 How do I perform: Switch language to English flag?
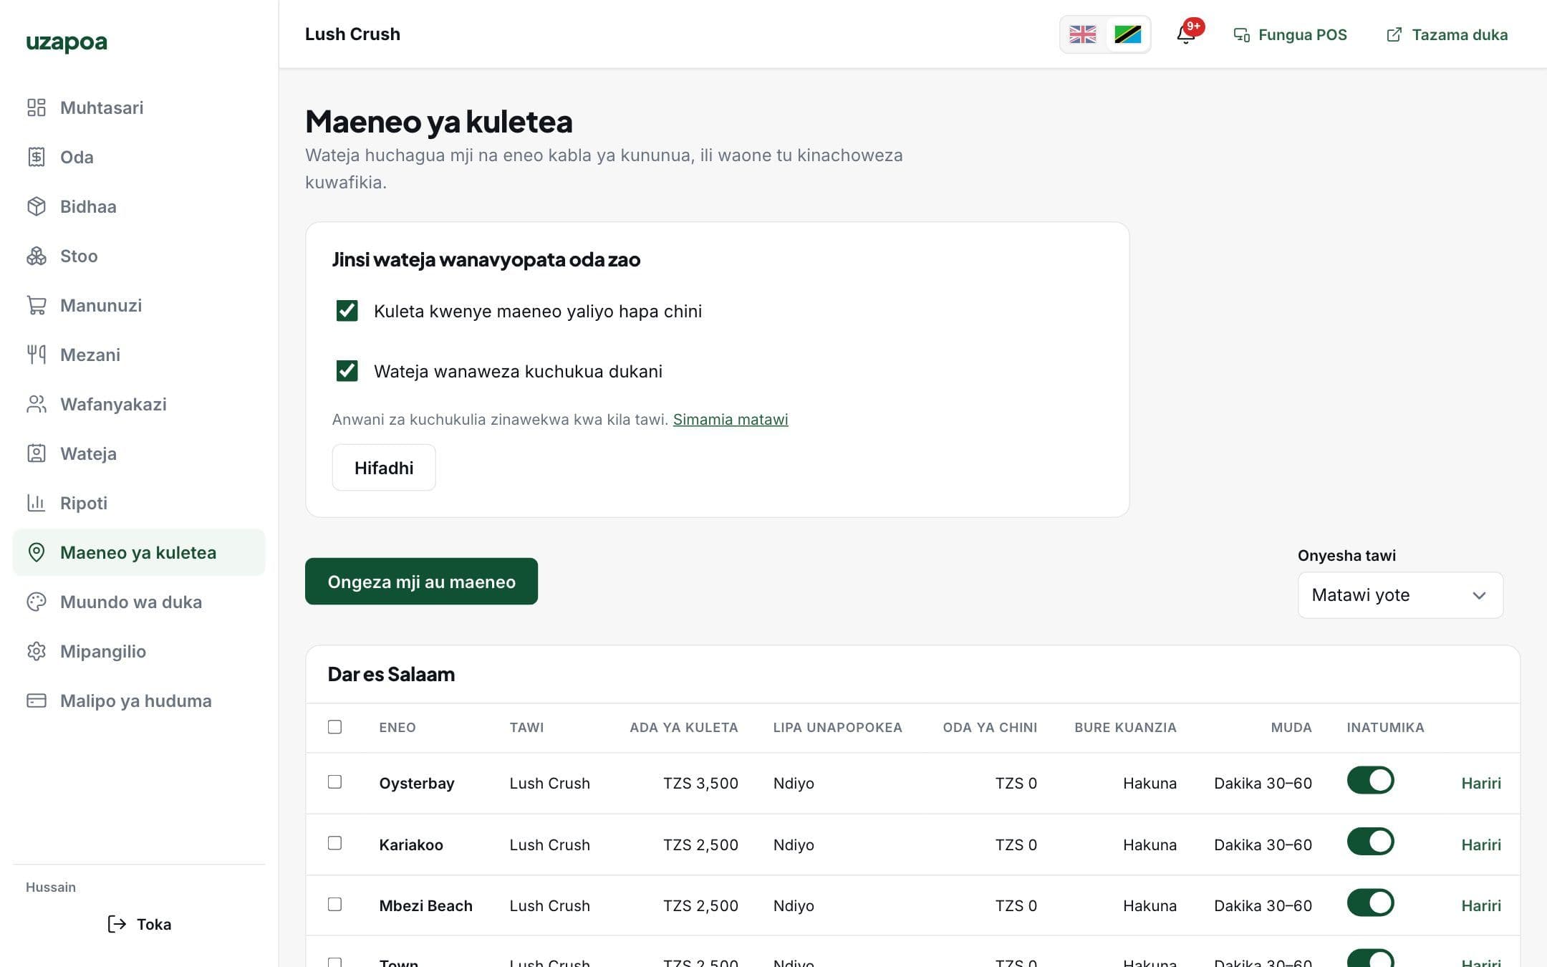click(x=1082, y=34)
